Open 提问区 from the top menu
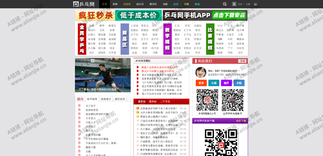 coord(140,4)
